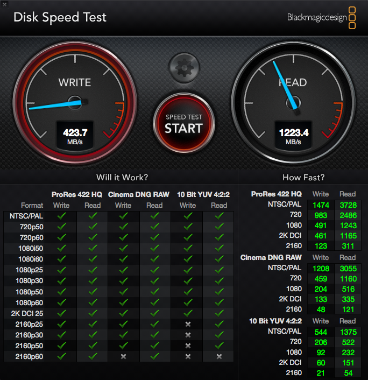This screenshot has height=380, width=368.
Task: Click the NTSC/PAL format row label
Action: coord(26,216)
